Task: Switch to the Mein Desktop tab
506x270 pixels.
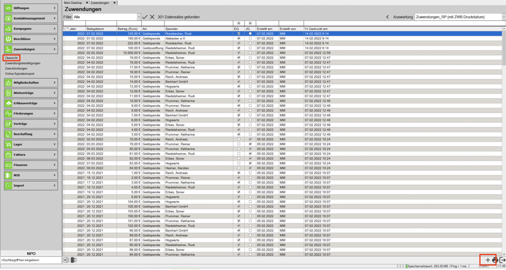Action: tap(73, 3)
